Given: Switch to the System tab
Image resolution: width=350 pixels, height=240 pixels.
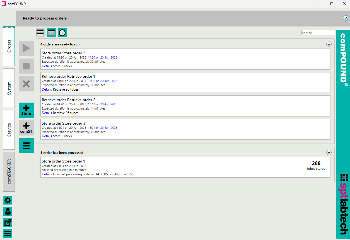Looking at the screenshot, I should pyautogui.click(x=9, y=88).
